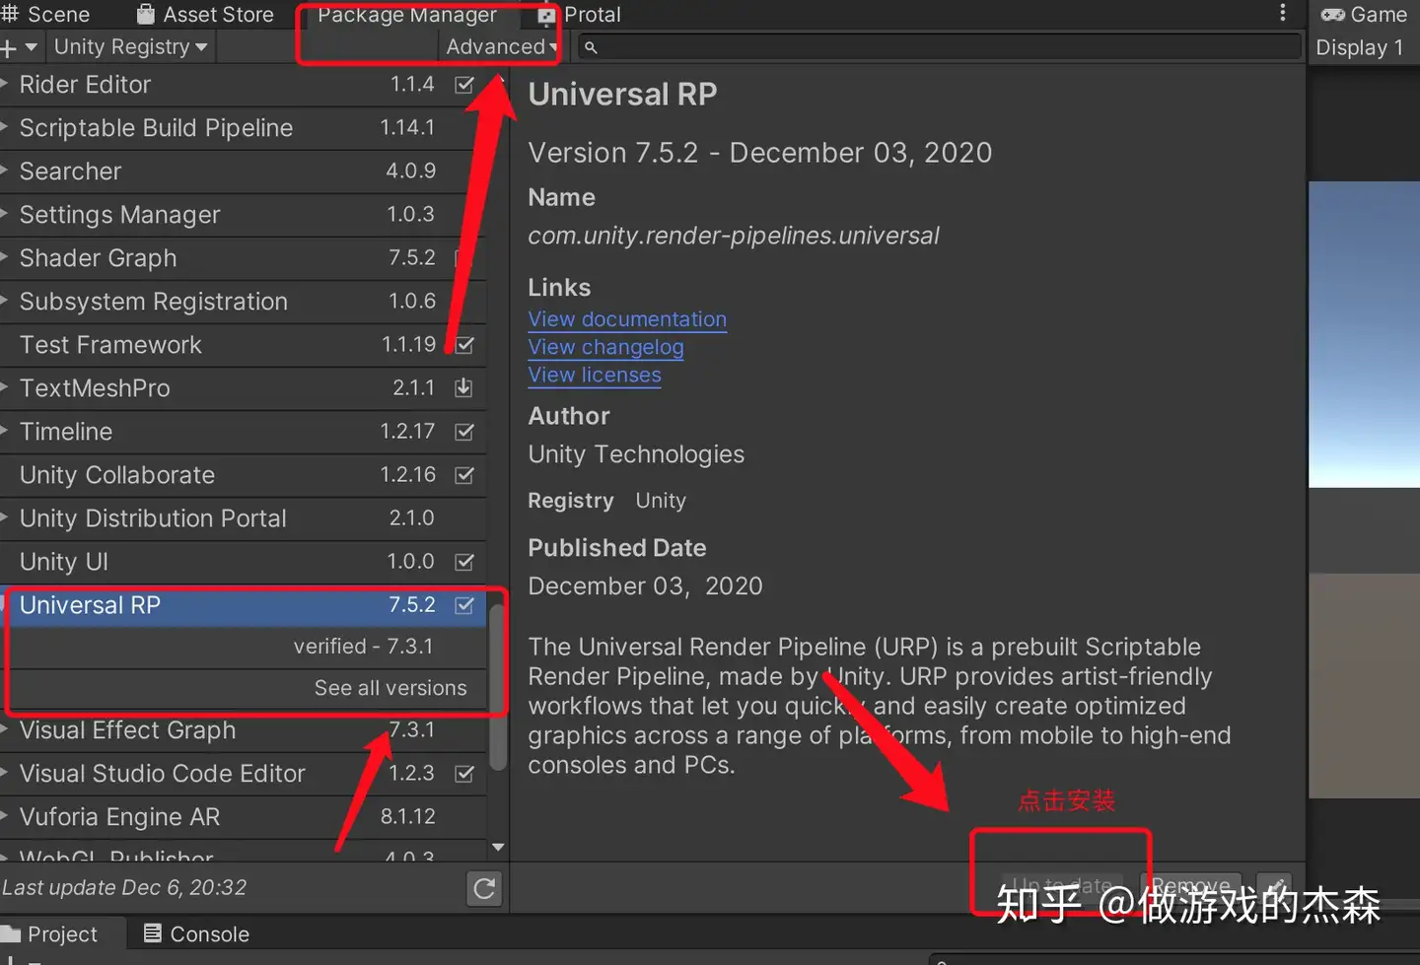Open the Advanced dropdown menu
Image resolution: width=1420 pixels, height=965 pixels.
click(501, 46)
